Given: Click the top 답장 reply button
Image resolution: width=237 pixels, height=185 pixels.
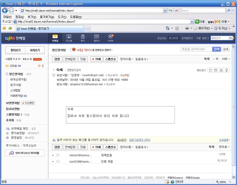Looking at the screenshot, I should pyautogui.click(x=57, y=59).
